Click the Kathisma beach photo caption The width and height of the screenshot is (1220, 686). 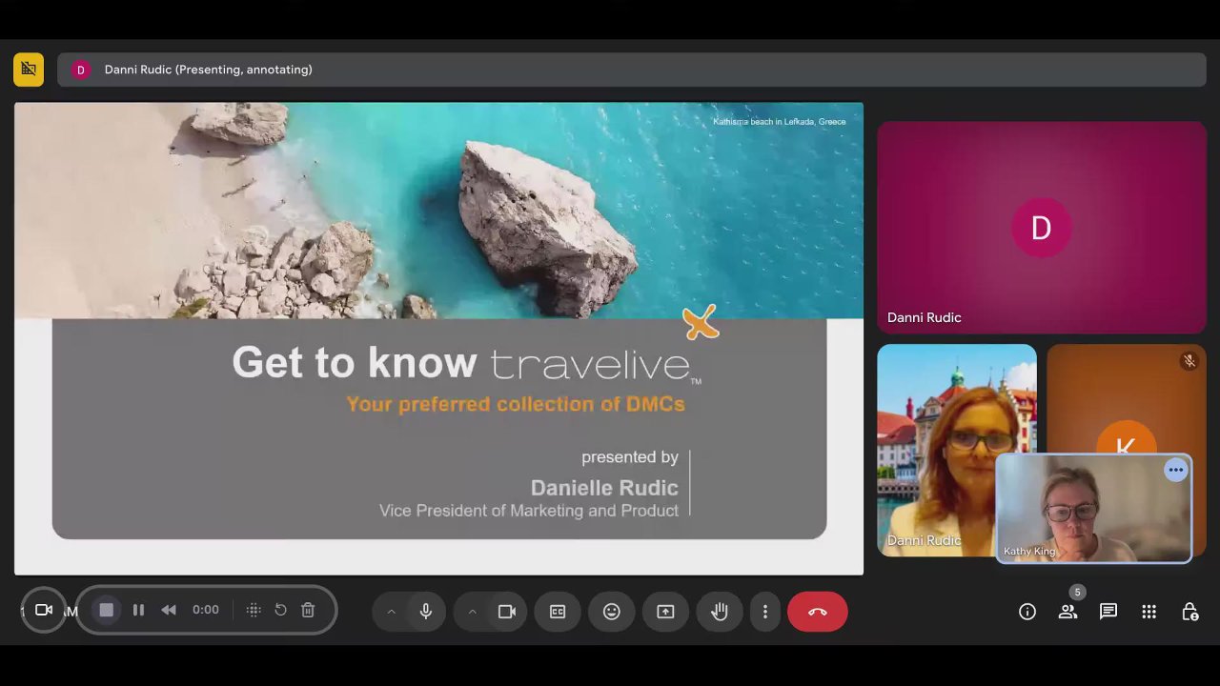click(x=780, y=122)
